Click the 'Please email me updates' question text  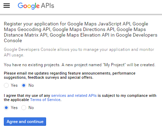pyautogui.click(x=69, y=75)
